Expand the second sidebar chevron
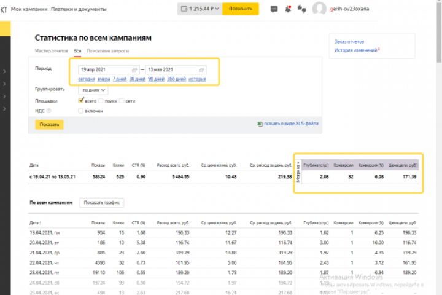This screenshot has width=442, height=295. 4,84
